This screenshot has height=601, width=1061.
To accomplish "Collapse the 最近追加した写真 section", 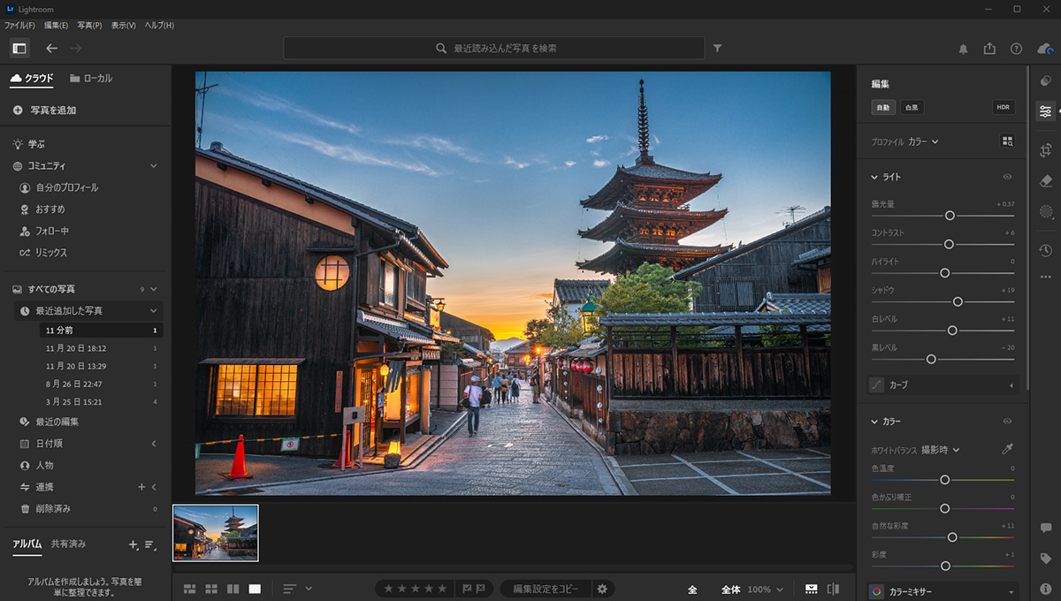I will (153, 311).
